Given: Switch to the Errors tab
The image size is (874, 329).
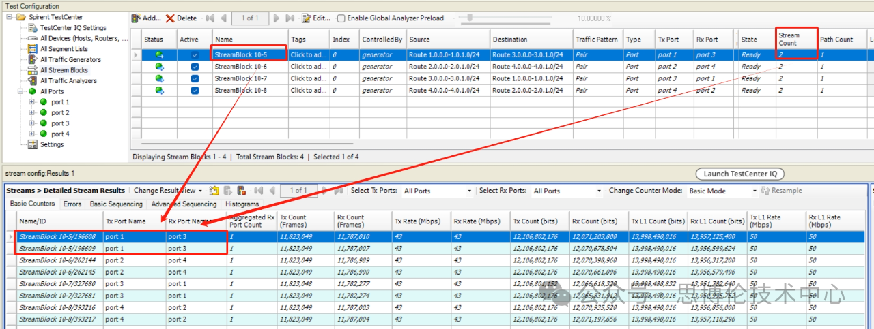Looking at the screenshot, I should click(72, 204).
